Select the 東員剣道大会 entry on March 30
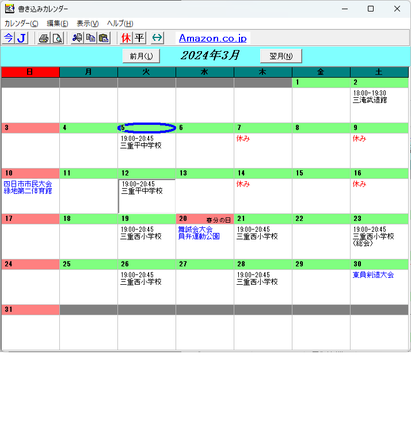This screenshot has width=411, height=447. coord(373,275)
